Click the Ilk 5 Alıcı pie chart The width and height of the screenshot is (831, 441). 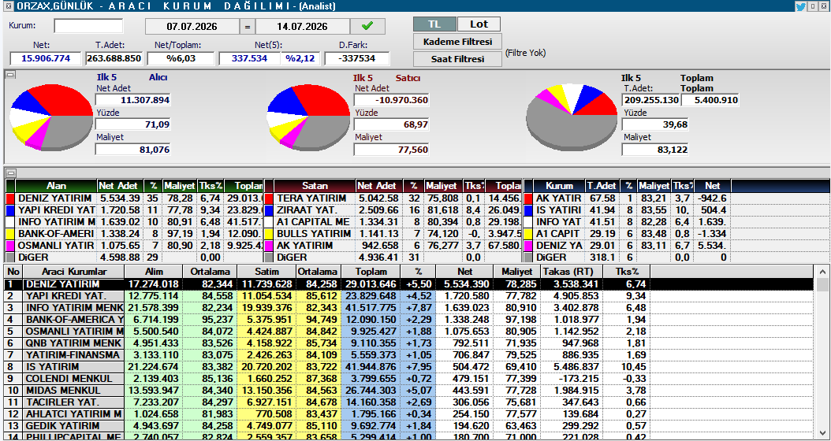point(51,117)
